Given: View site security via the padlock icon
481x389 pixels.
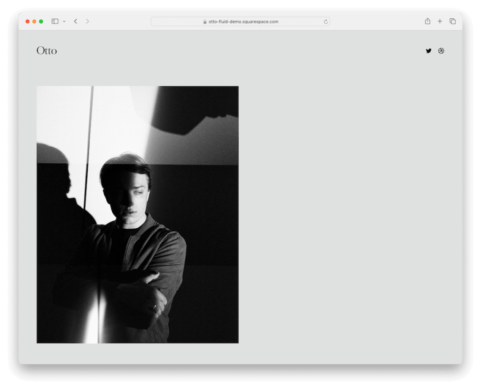Looking at the screenshot, I should tap(204, 21).
